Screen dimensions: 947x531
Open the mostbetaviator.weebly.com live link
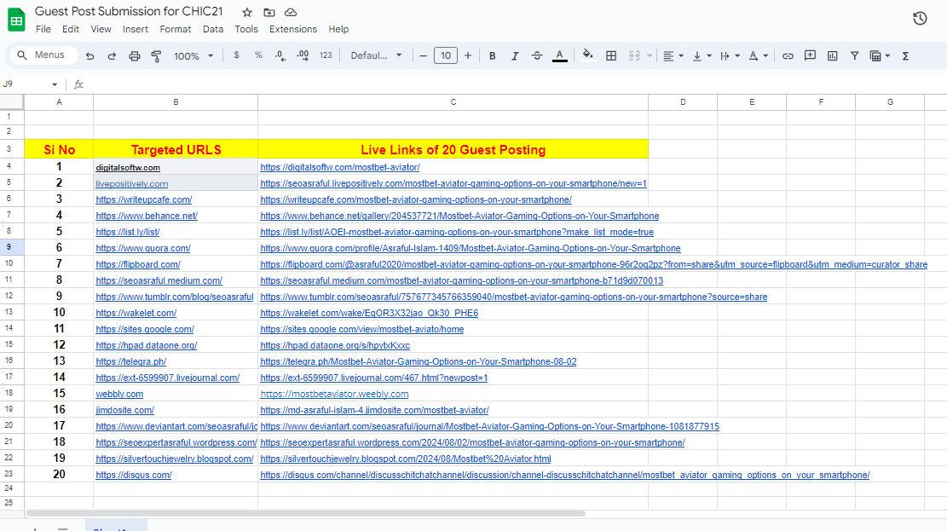point(334,394)
